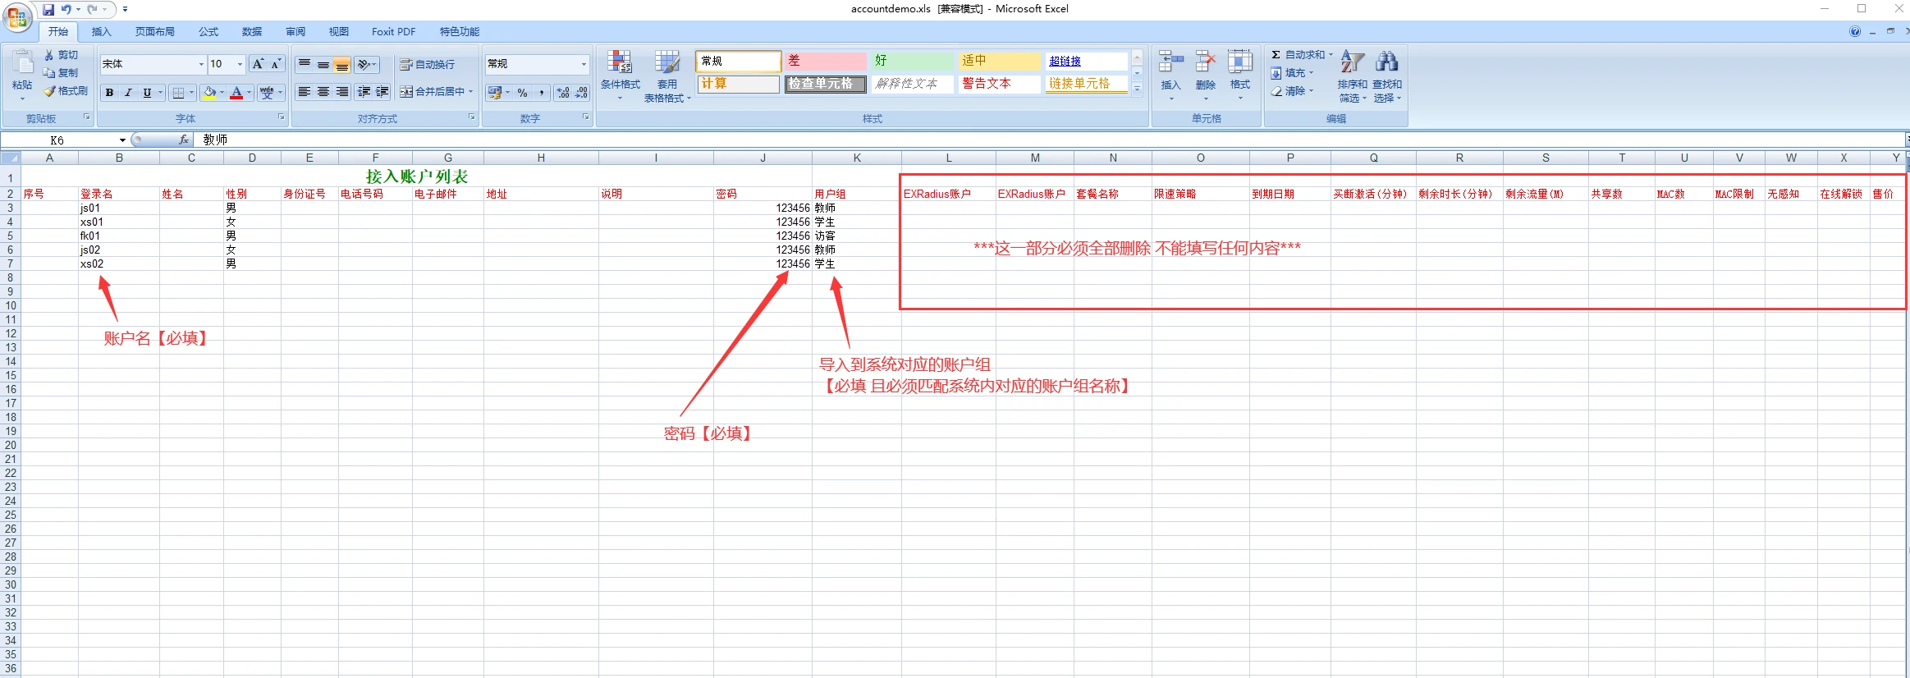Increase font size with the large A button
1910x678 pixels.
click(x=258, y=64)
